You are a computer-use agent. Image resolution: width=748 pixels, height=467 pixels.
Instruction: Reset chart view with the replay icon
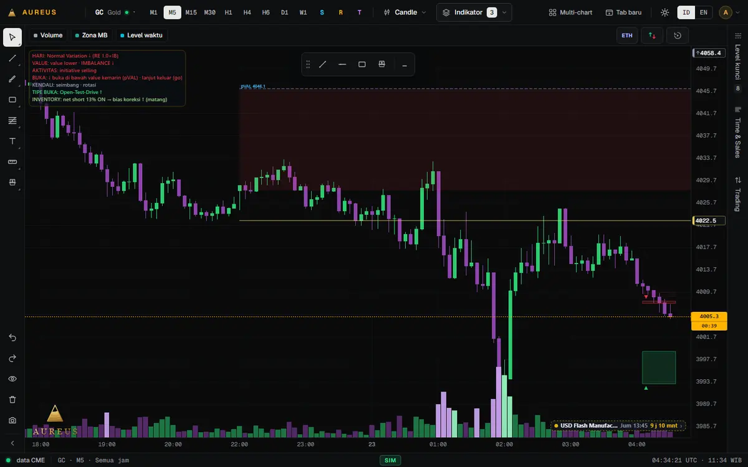pos(678,35)
